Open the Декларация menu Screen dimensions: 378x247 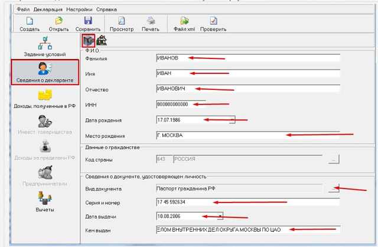48,9
